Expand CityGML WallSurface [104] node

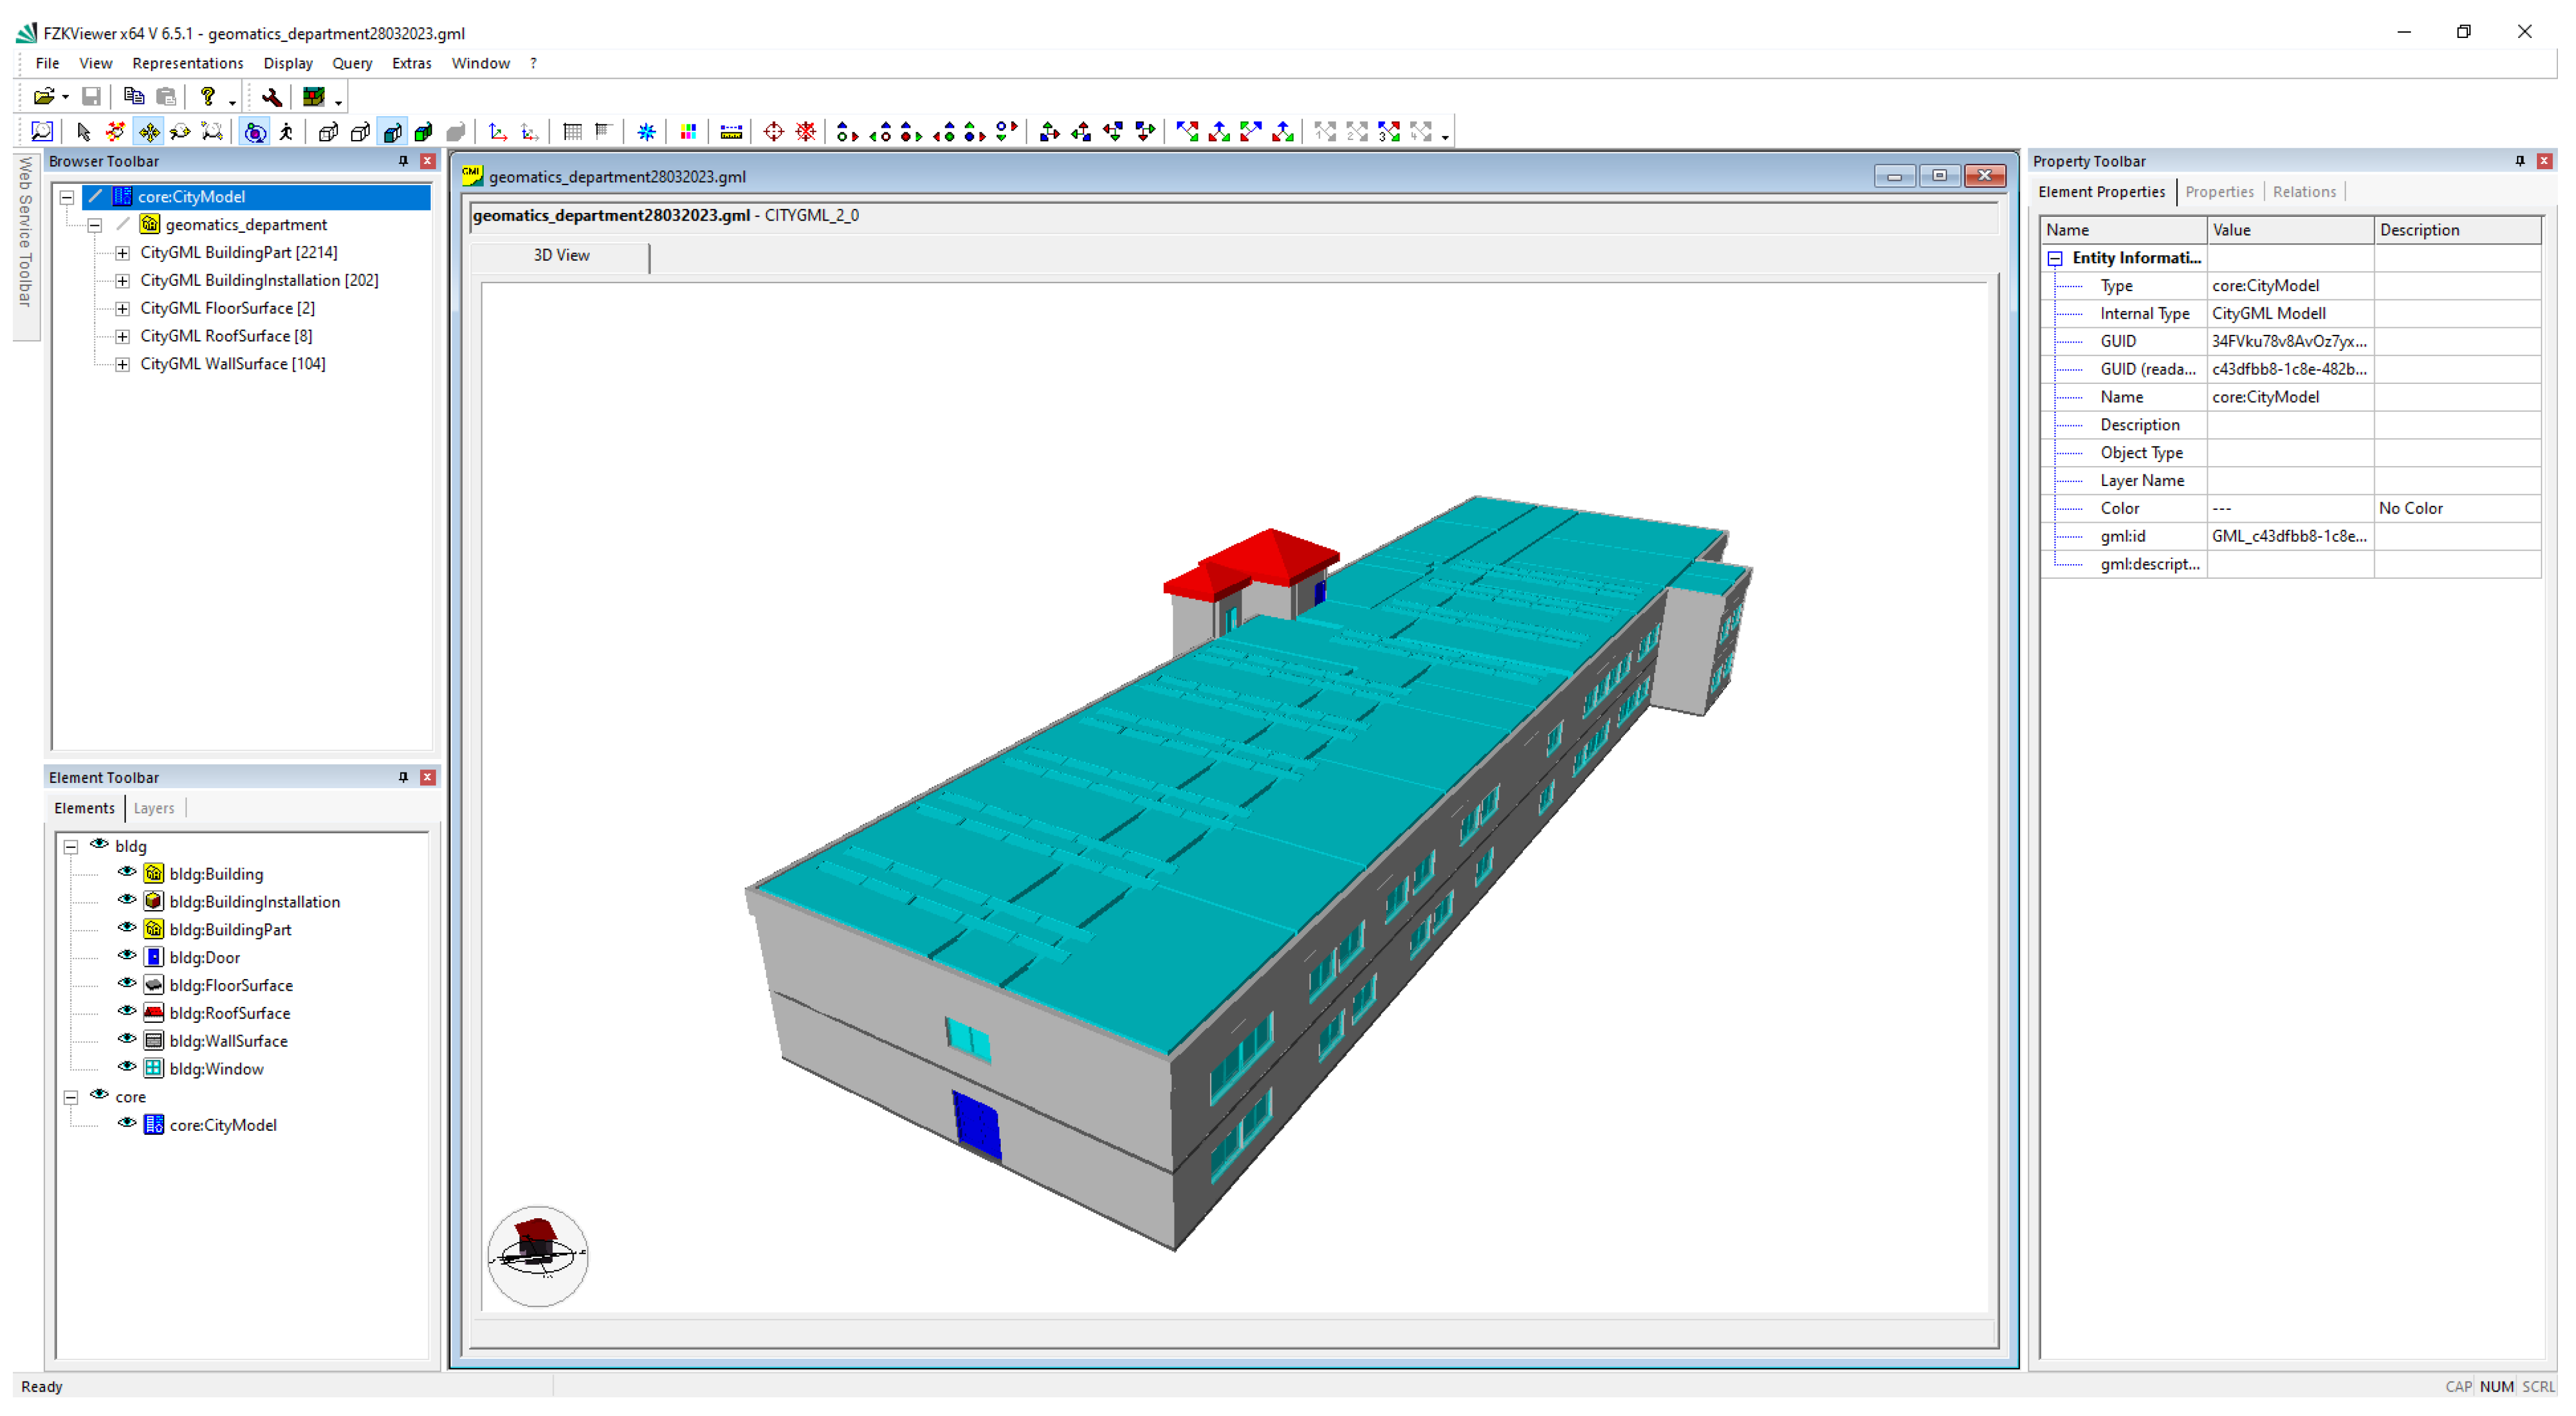[x=122, y=364]
